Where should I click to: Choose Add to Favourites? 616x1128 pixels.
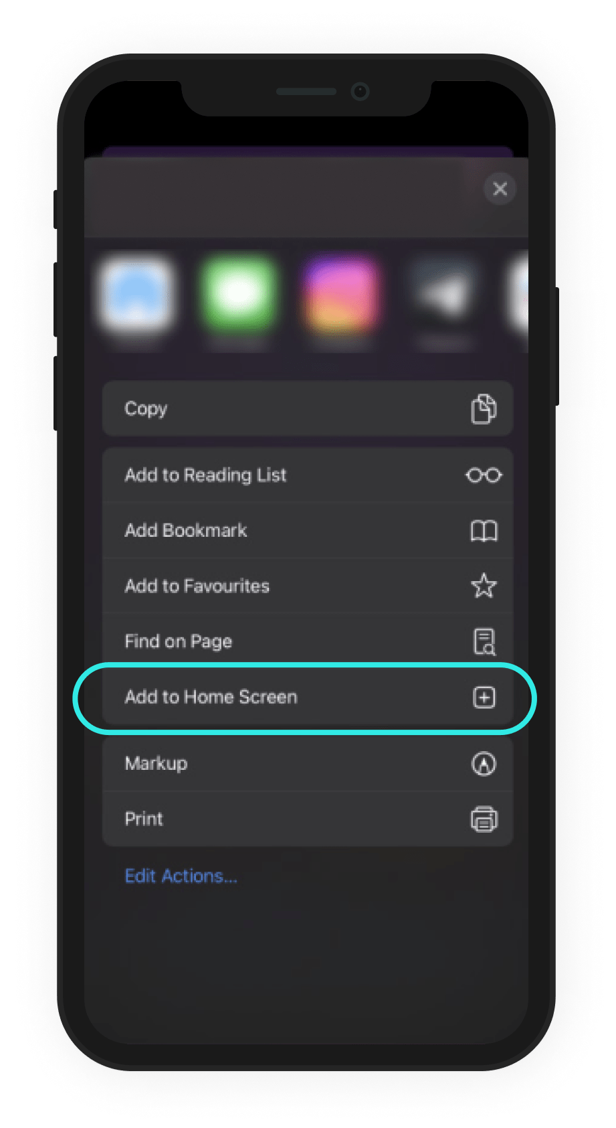[x=308, y=586]
